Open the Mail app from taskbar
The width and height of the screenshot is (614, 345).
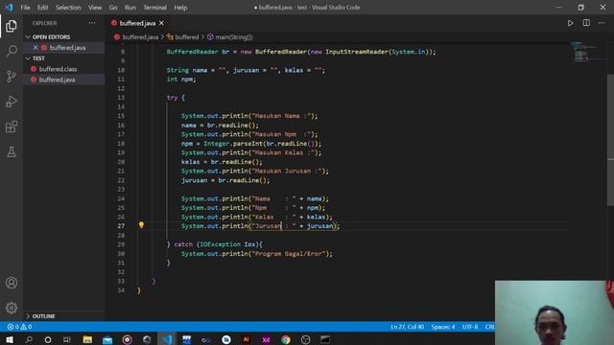tap(107, 339)
